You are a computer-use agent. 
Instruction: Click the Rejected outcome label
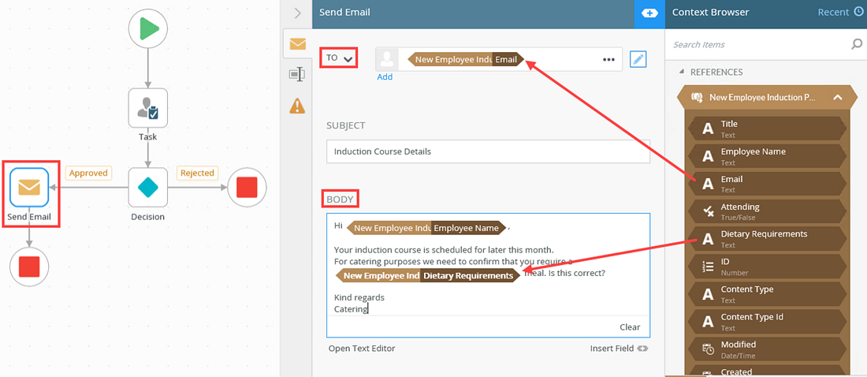[x=197, y=173]
